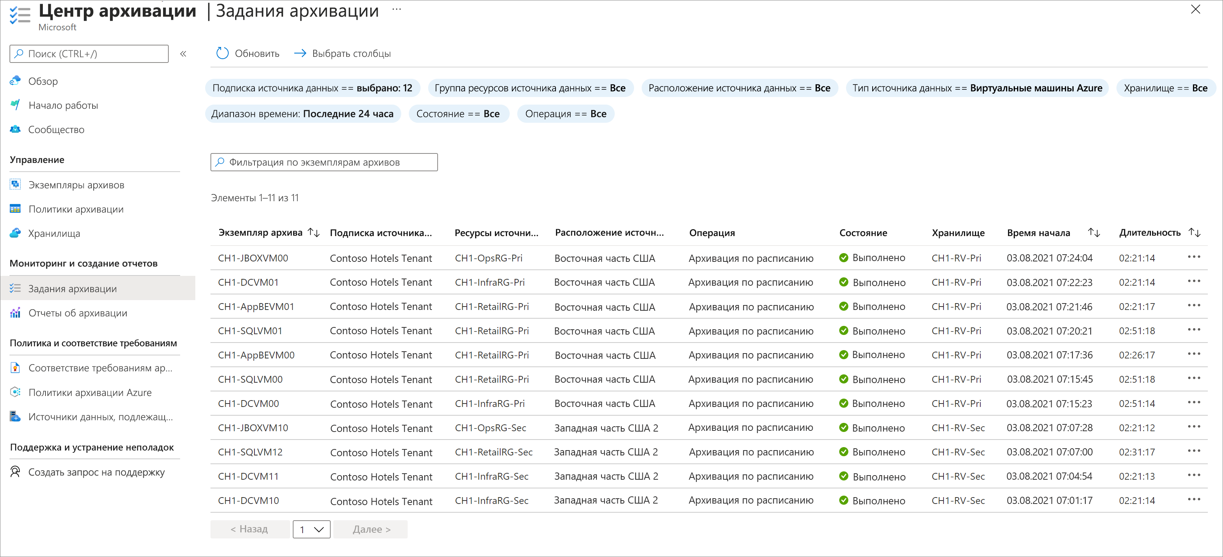
Task: Click the arrow icon next to Выбрать столбцы
Action: pos(300,53)
